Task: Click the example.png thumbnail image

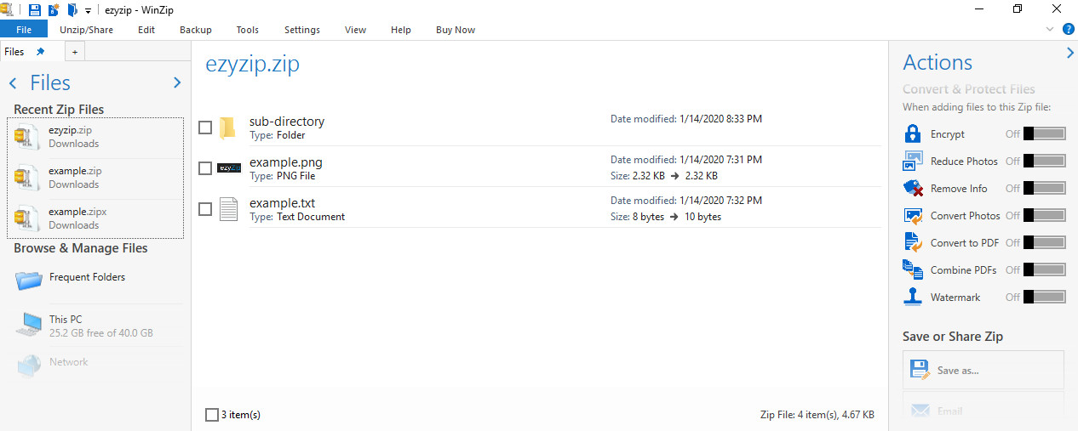Action: pos(229,167)
